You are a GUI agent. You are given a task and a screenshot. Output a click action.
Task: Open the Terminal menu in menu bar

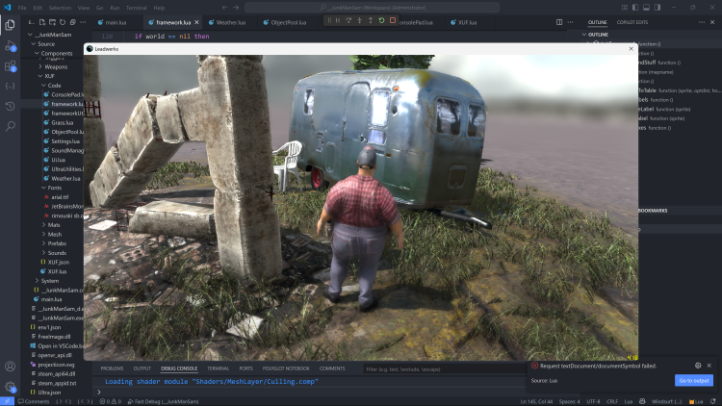pos(135,7)
